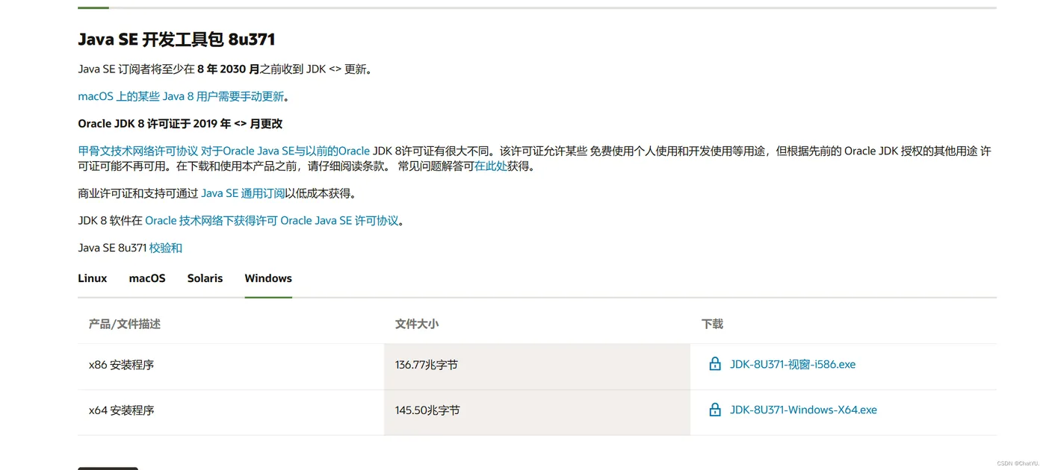
Task: Click lock icon beside JDK-8U371-Windows-X64.exe
Action: click(715, 410)
